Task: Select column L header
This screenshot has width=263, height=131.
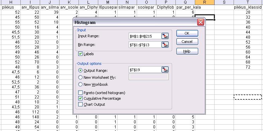Action: point(89,2)
